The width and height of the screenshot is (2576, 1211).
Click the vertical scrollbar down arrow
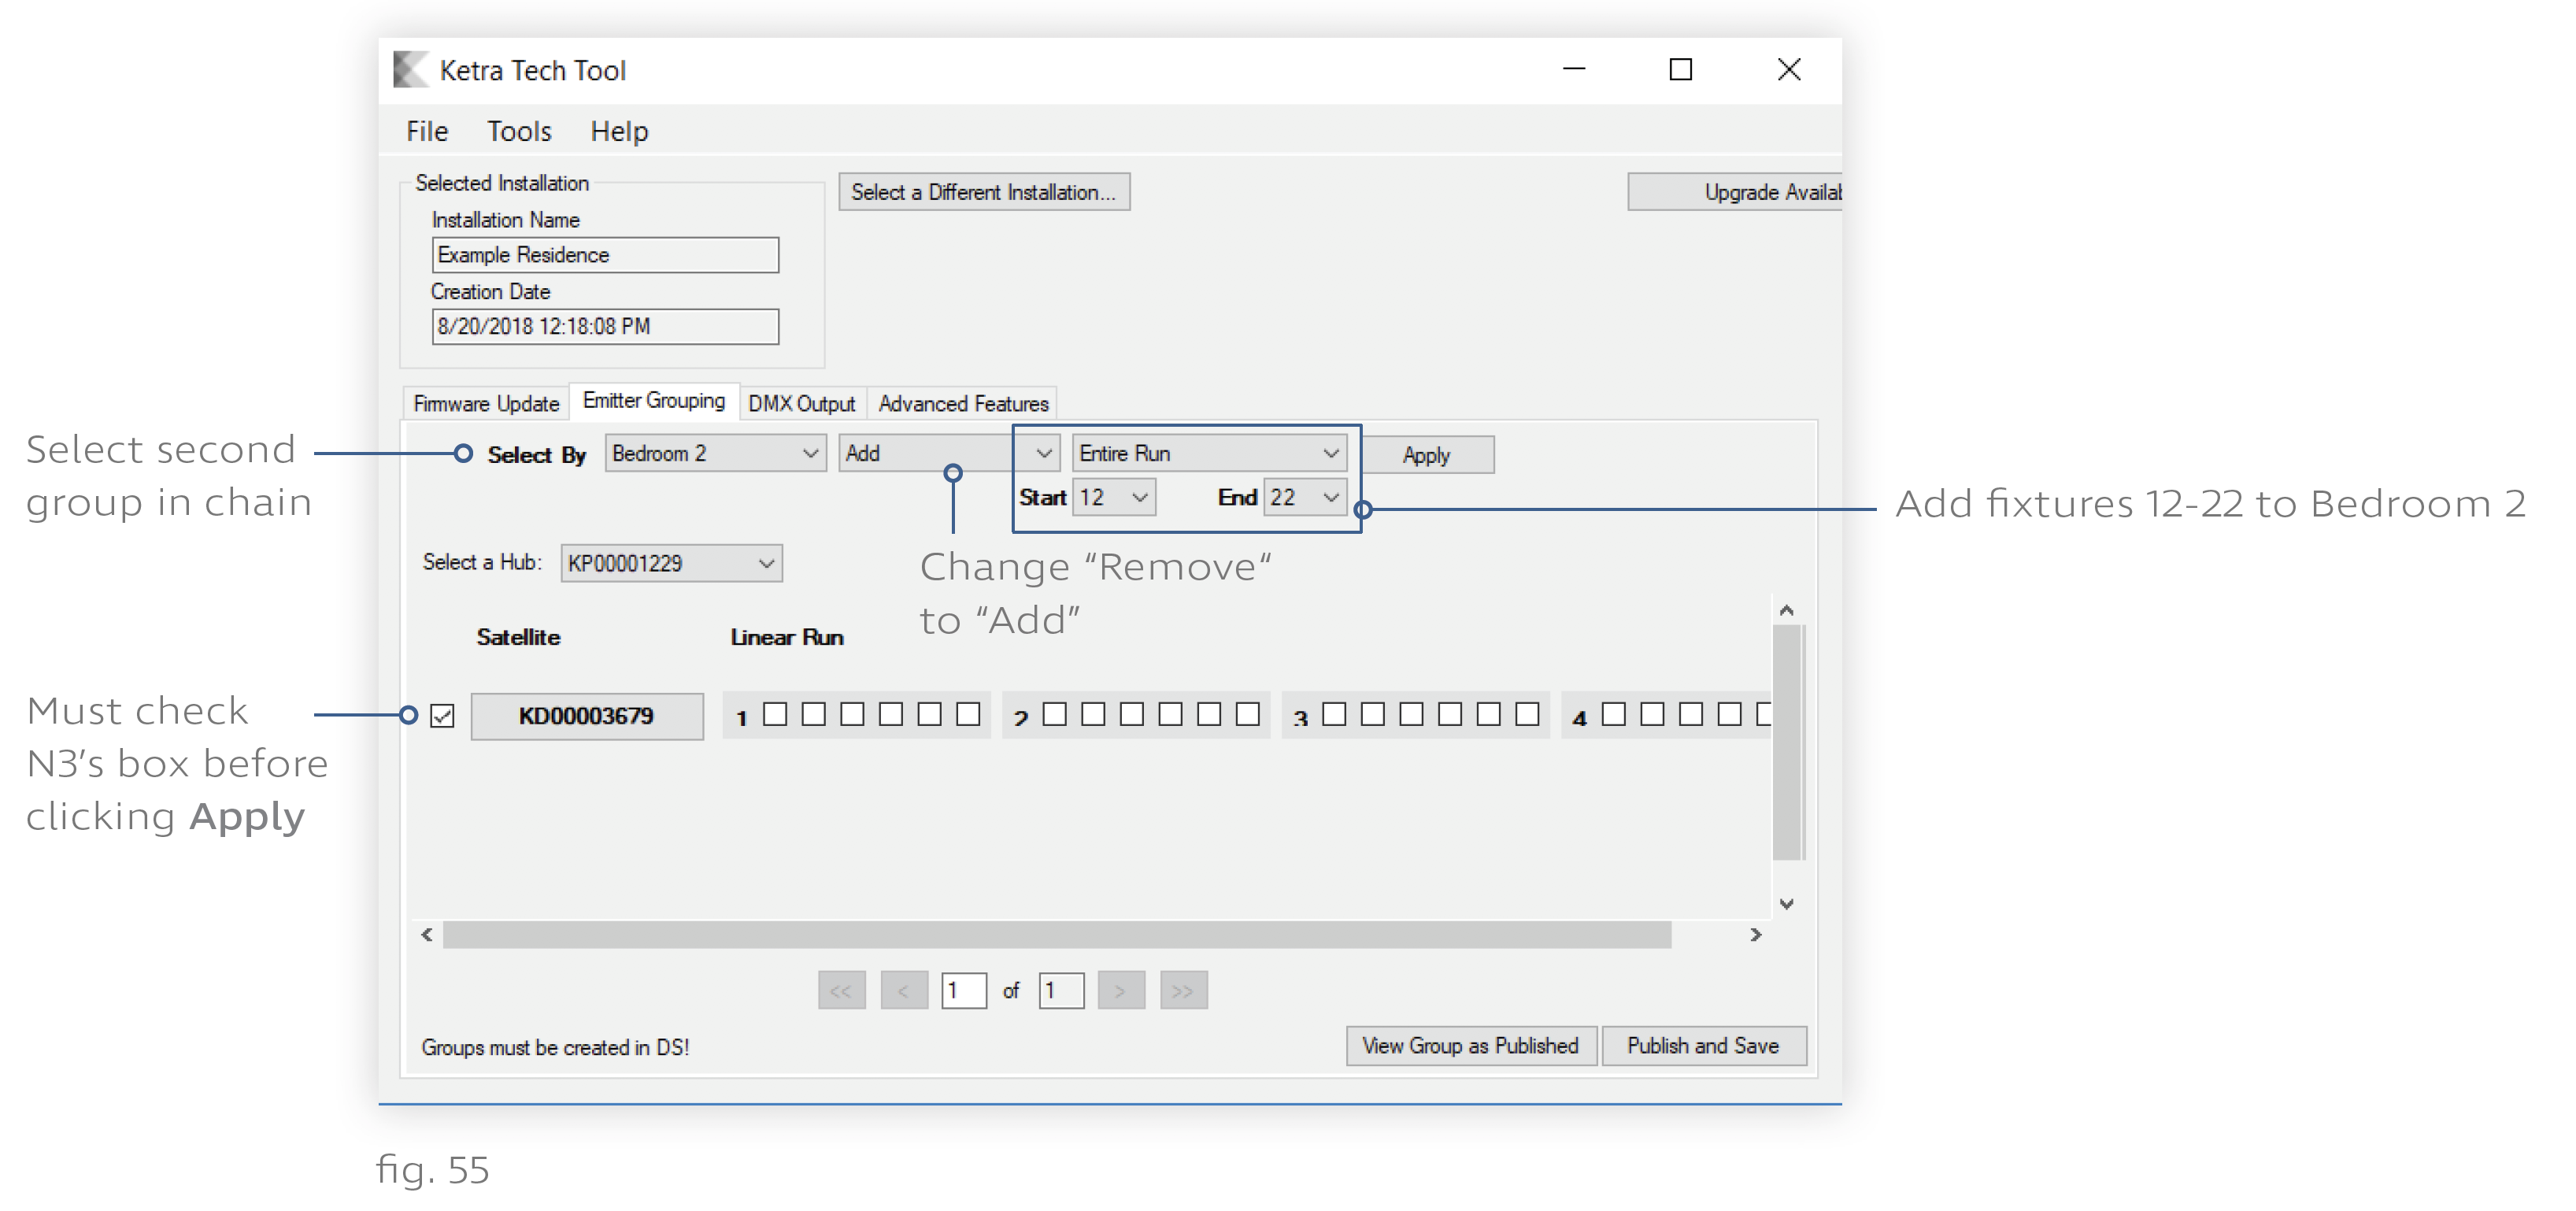(x=1787, y=904)
